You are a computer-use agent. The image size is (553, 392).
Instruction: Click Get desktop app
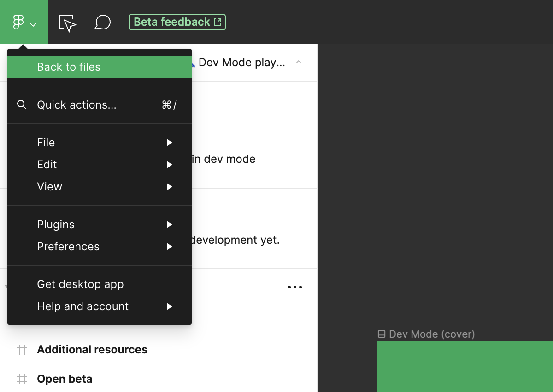click(80, 284)
